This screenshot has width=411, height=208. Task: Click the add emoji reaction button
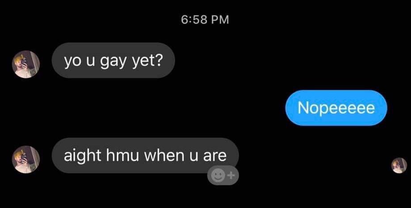(223, 175)
